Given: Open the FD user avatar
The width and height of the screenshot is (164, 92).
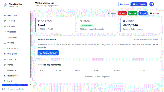Looking at the screenshot, I should click(152, 4).
